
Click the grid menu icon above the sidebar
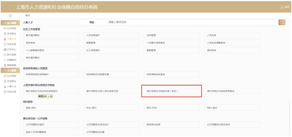pyautogui.click(x=10, y=15)
